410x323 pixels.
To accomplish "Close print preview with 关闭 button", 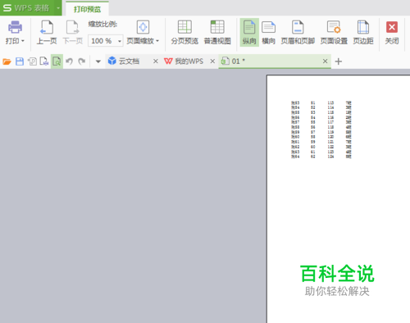I will click(x=392, y=32).
